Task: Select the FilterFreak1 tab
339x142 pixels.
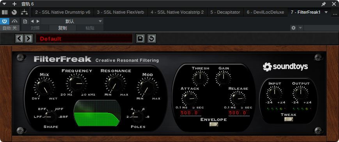Action: click(305, 12)
